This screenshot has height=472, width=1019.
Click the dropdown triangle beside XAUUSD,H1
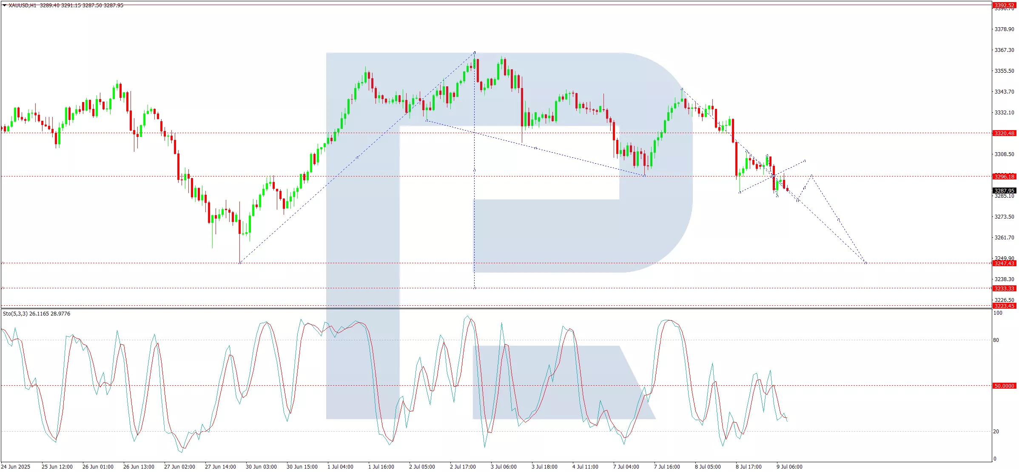coord(4,6)
